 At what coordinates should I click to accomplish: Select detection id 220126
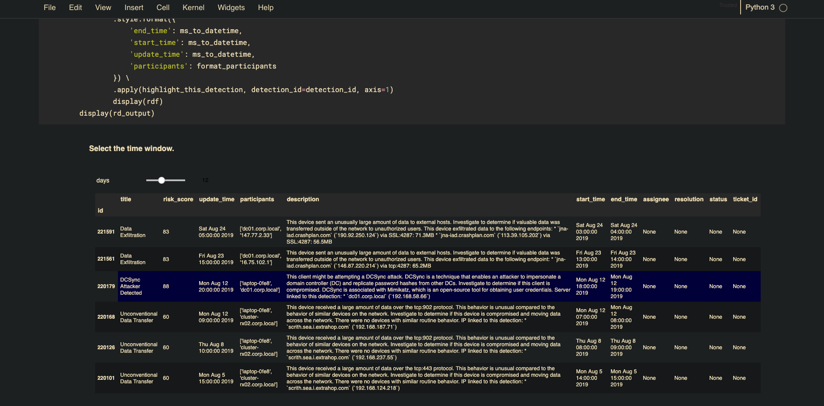(106, 348)
